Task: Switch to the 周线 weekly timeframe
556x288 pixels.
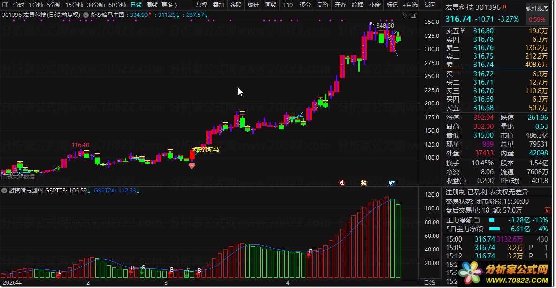Action: tap(152, 5)
